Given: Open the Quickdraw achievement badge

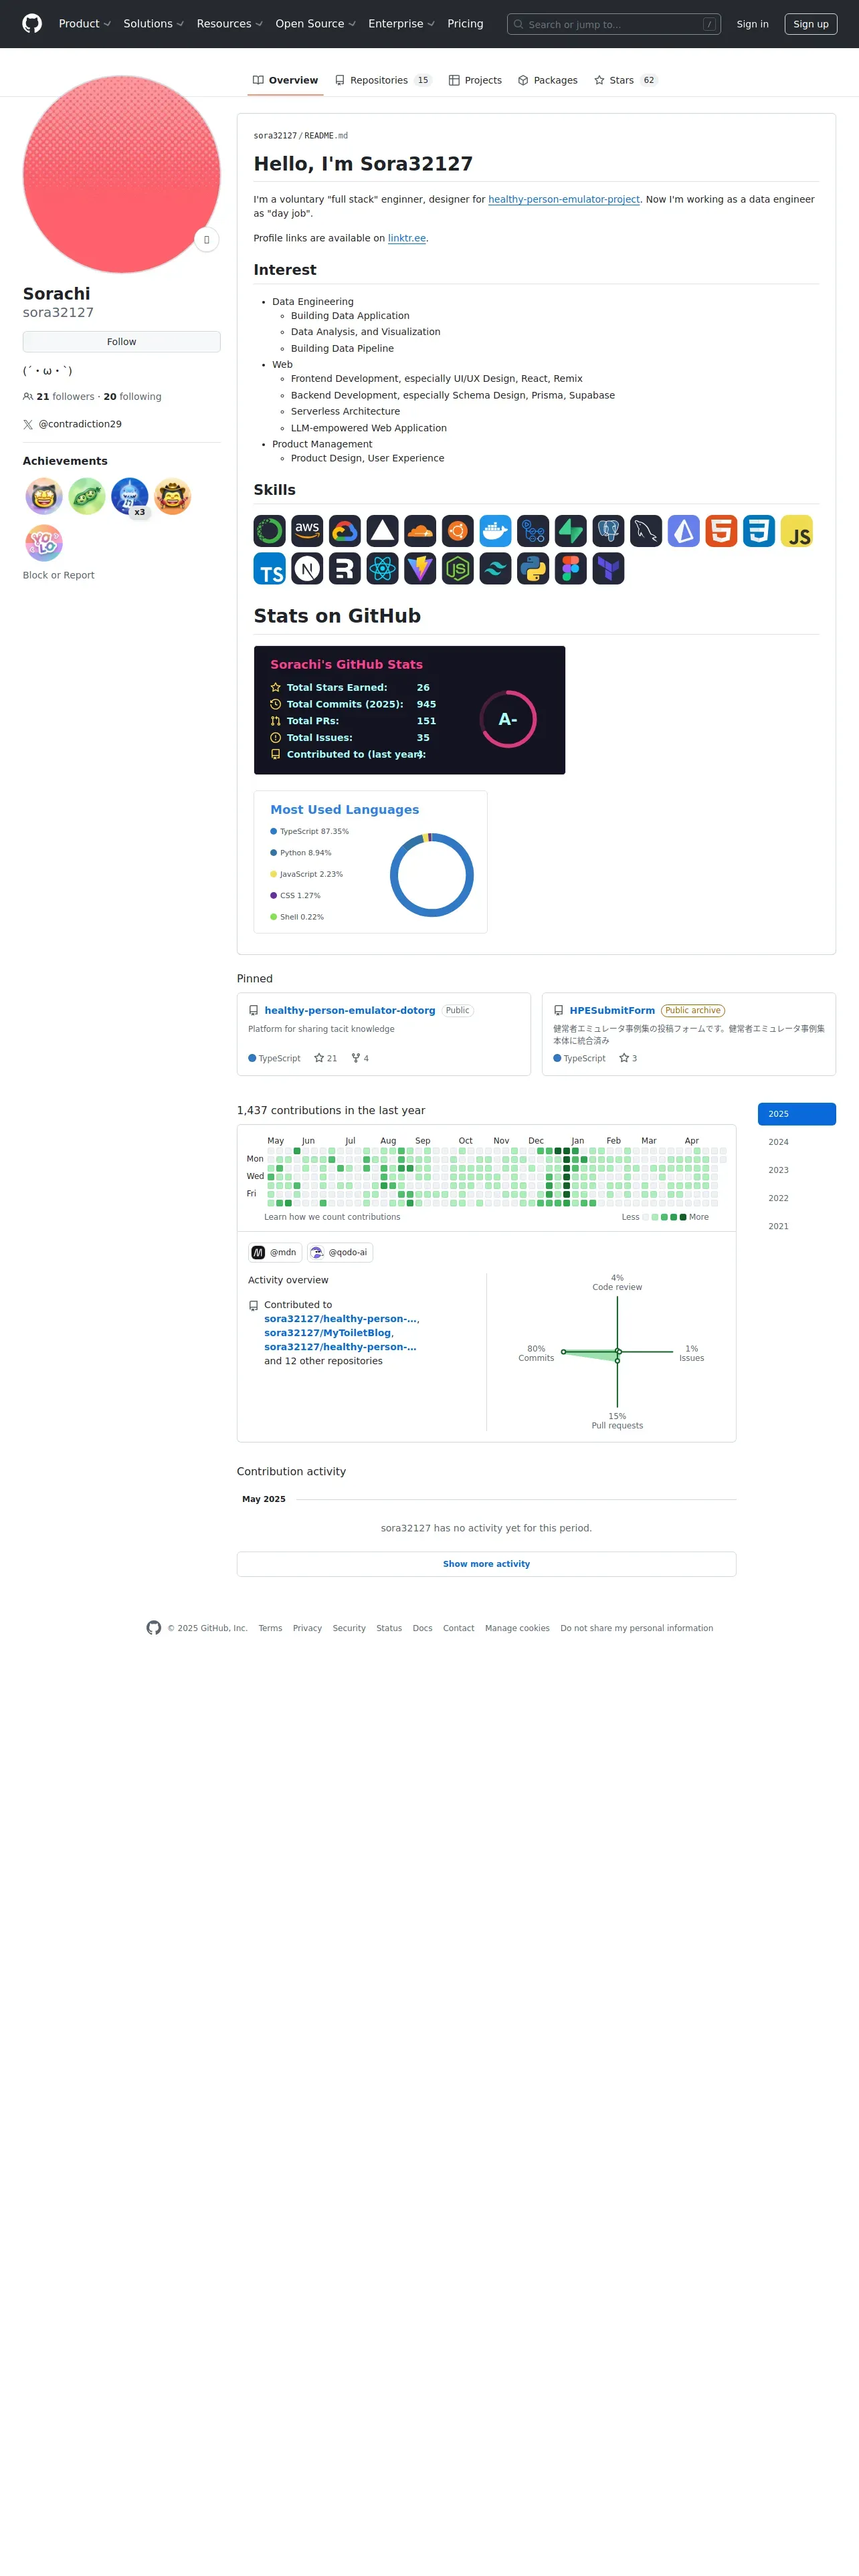Looking at the screenshot, I should click(173, 496).
